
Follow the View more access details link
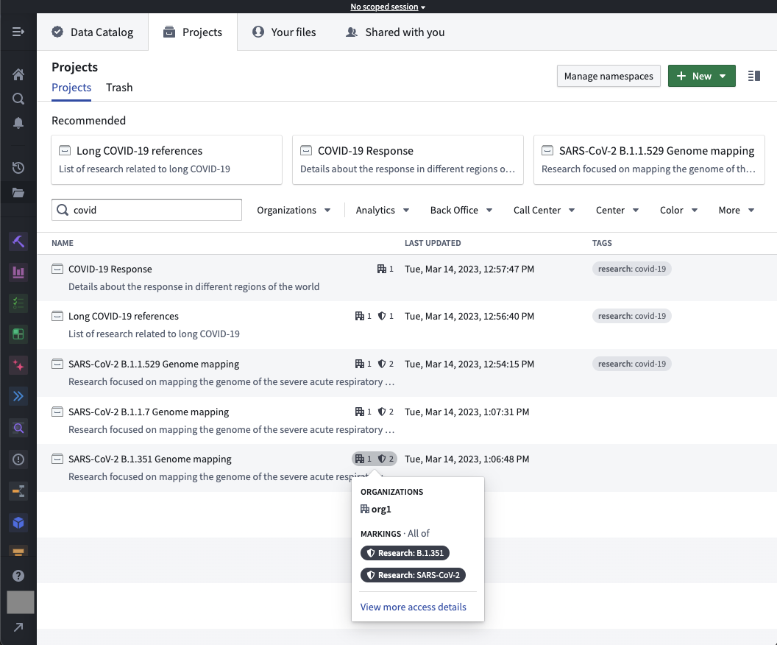413,607
